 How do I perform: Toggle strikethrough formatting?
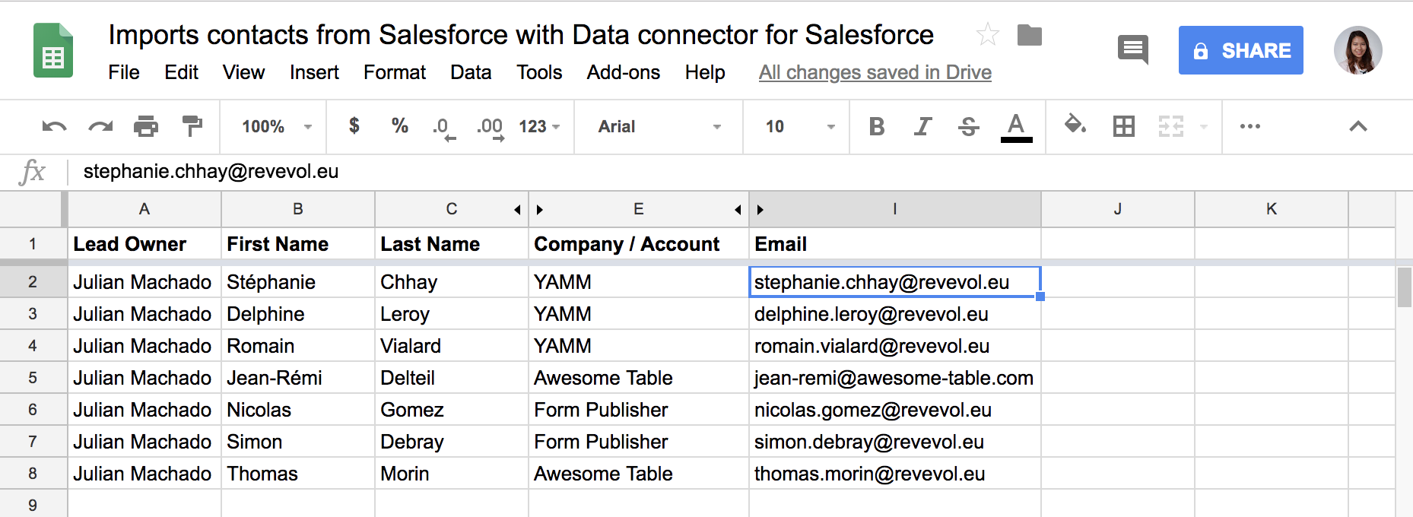(969, 126)
